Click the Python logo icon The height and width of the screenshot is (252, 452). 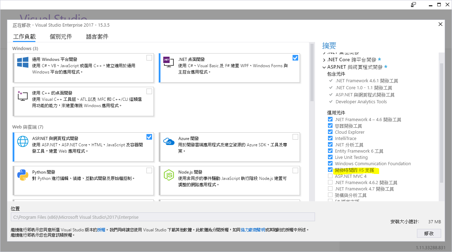23,175
